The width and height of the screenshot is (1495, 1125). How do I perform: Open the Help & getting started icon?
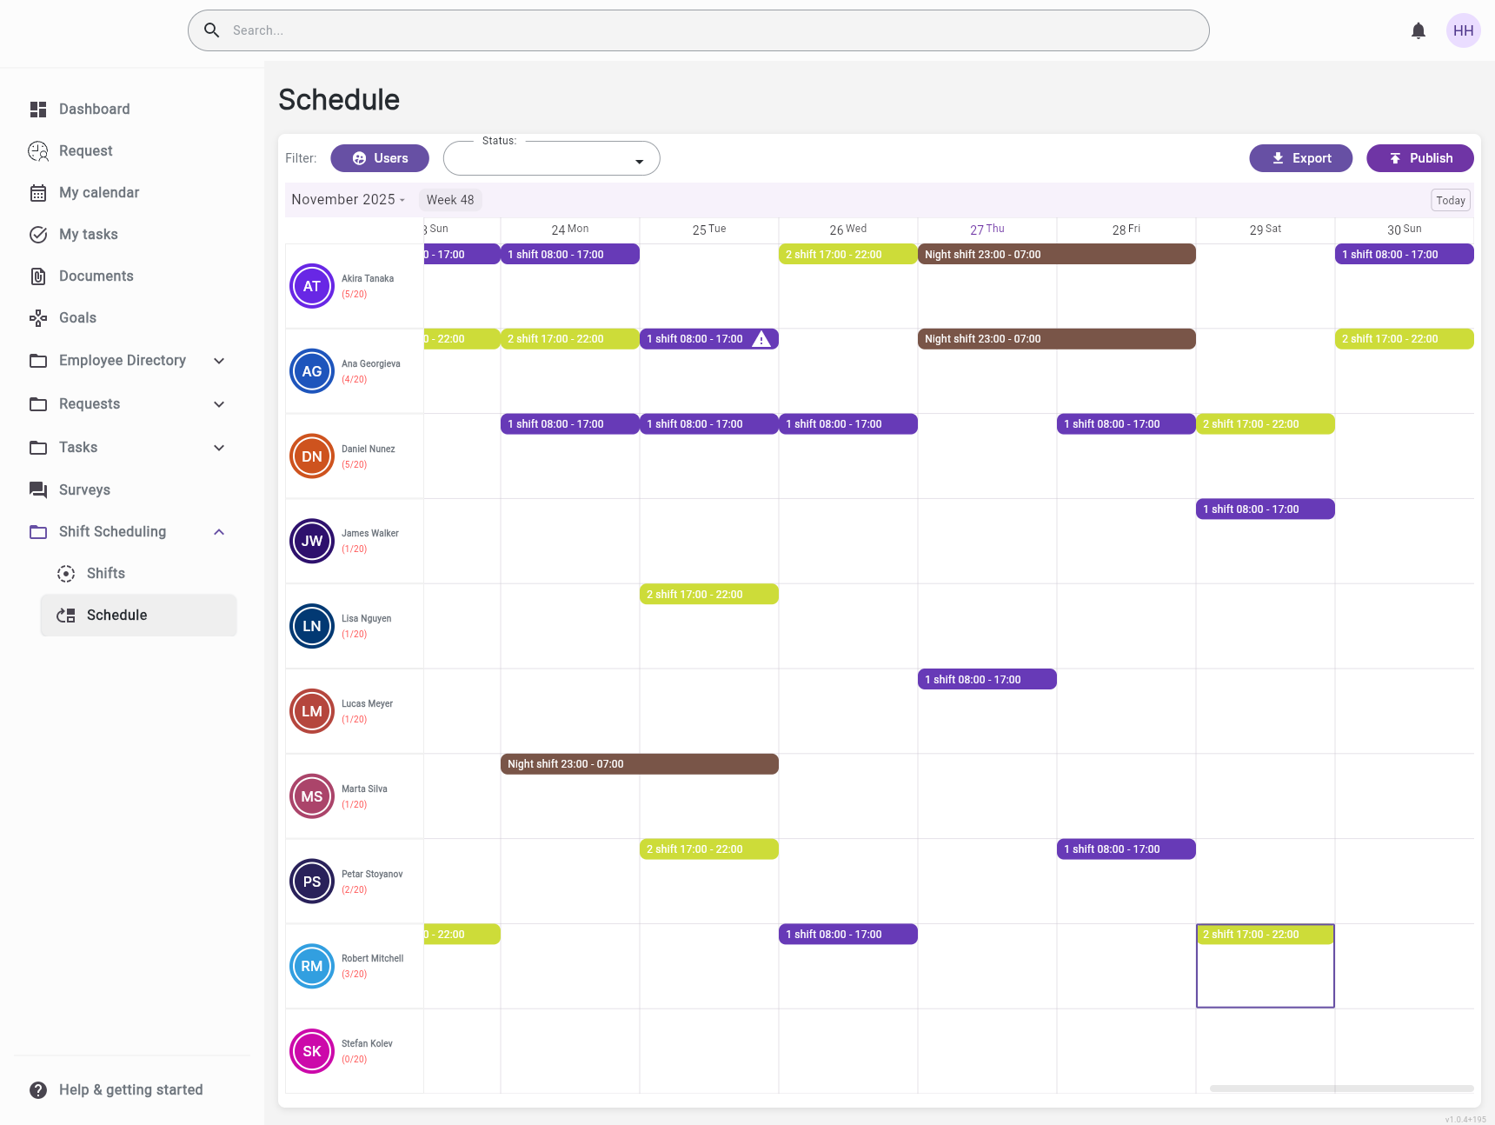[38, 1090]
